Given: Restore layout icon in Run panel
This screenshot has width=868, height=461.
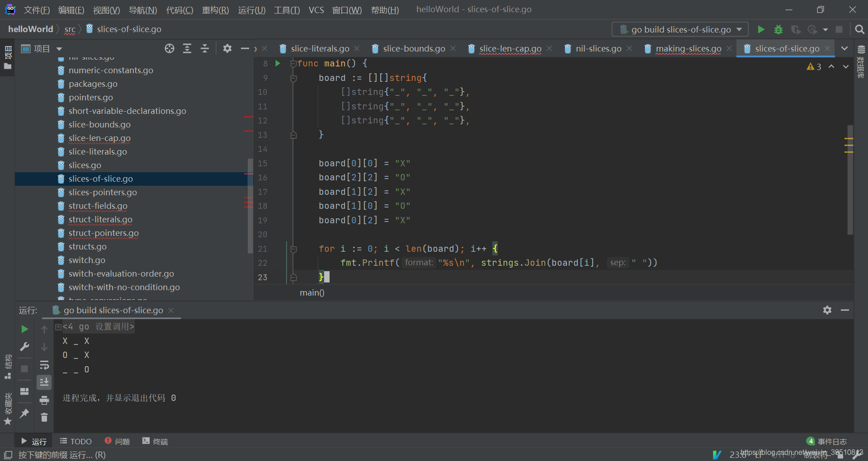Looking at the screenshot, I should coord(25,391).
